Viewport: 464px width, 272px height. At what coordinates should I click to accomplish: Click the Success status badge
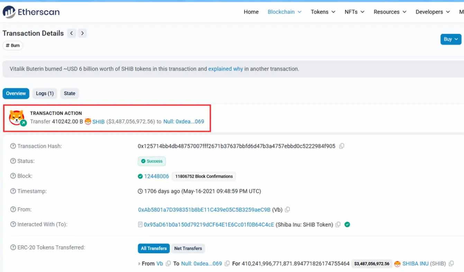(152, 161)
